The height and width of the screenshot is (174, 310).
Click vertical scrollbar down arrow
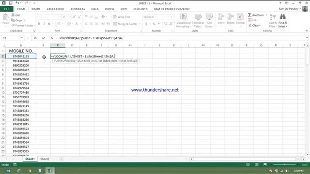[308, 155]
